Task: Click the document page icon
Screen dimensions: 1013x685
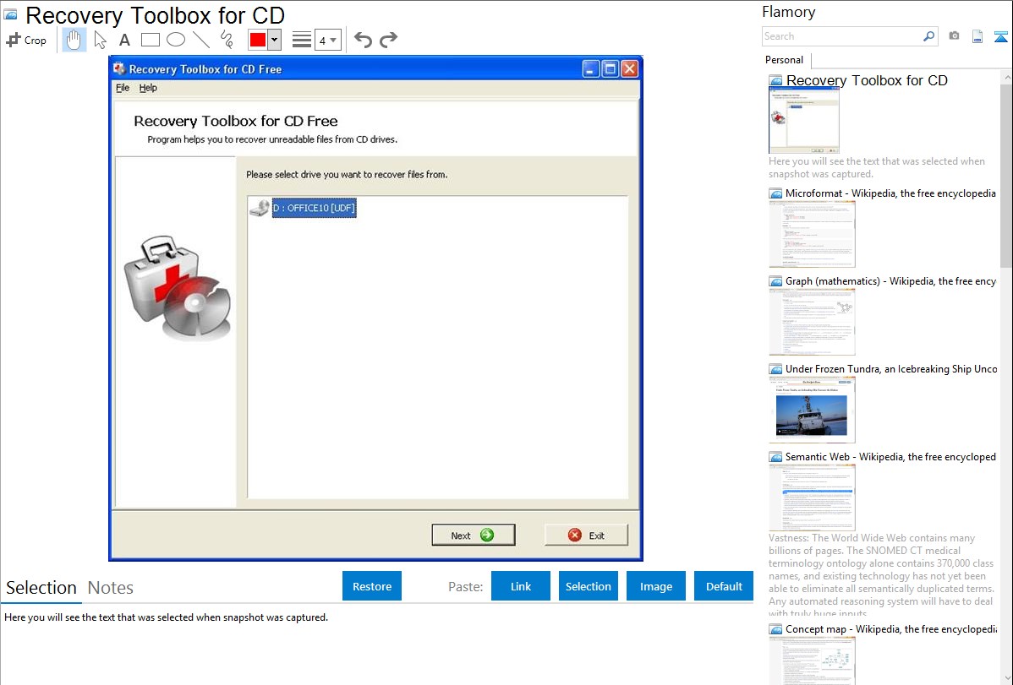Action: pyautogui.click(x=977, y=36)
